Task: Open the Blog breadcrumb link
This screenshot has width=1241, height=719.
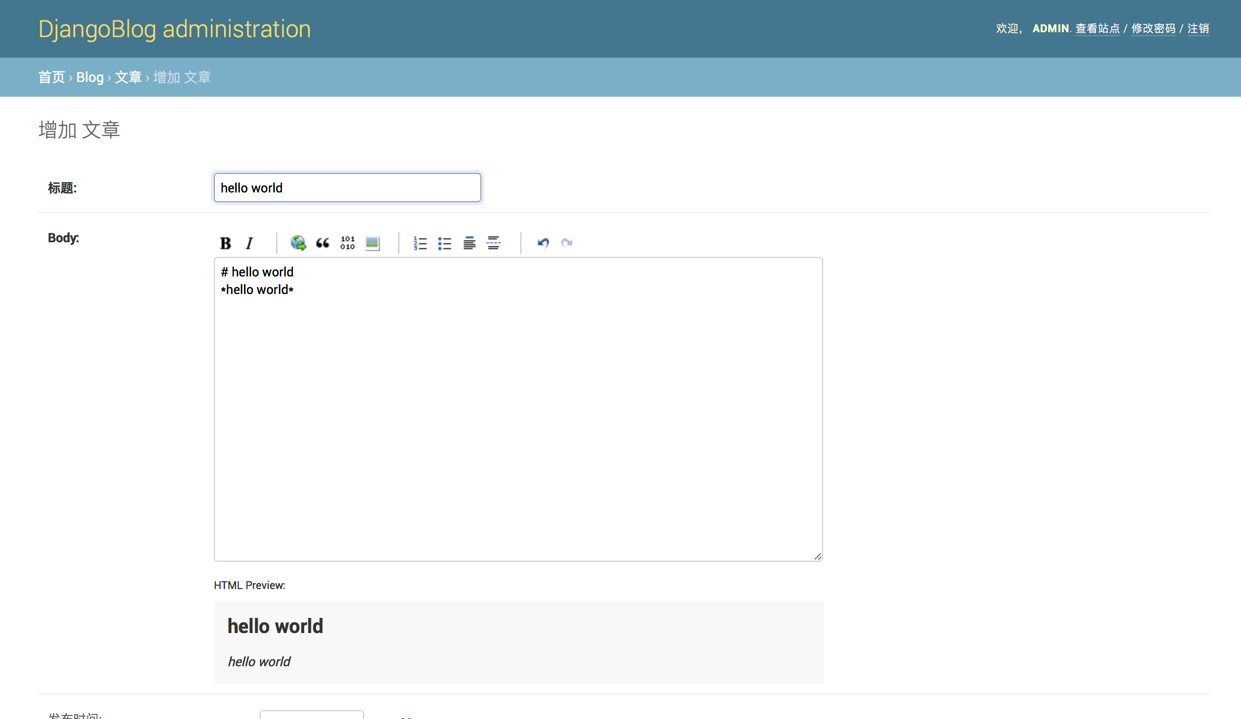Action: [90, 77]
